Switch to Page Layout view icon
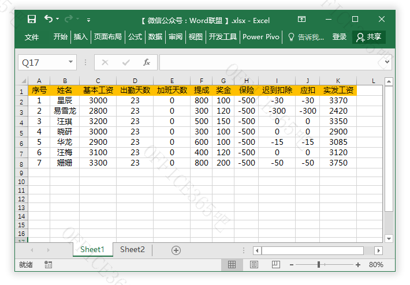Screen dimensions: 410x285 pos(254,265)
